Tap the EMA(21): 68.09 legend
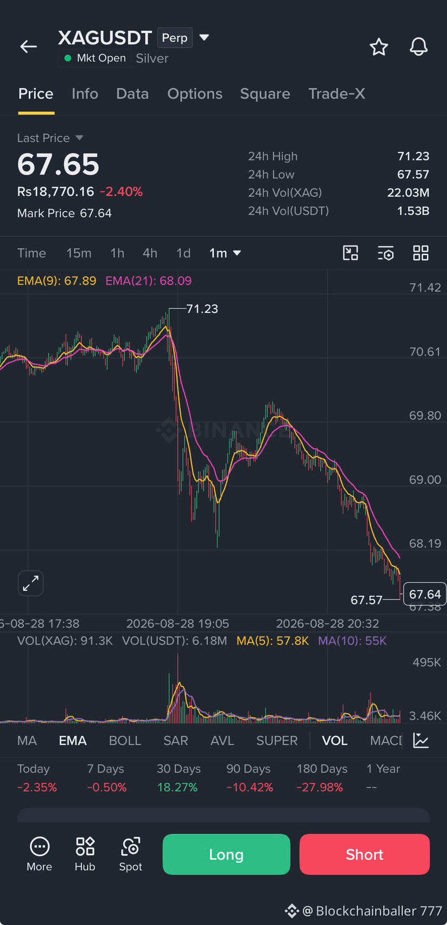Viewport: 447px width, 925px height. (x=148, y=281)
